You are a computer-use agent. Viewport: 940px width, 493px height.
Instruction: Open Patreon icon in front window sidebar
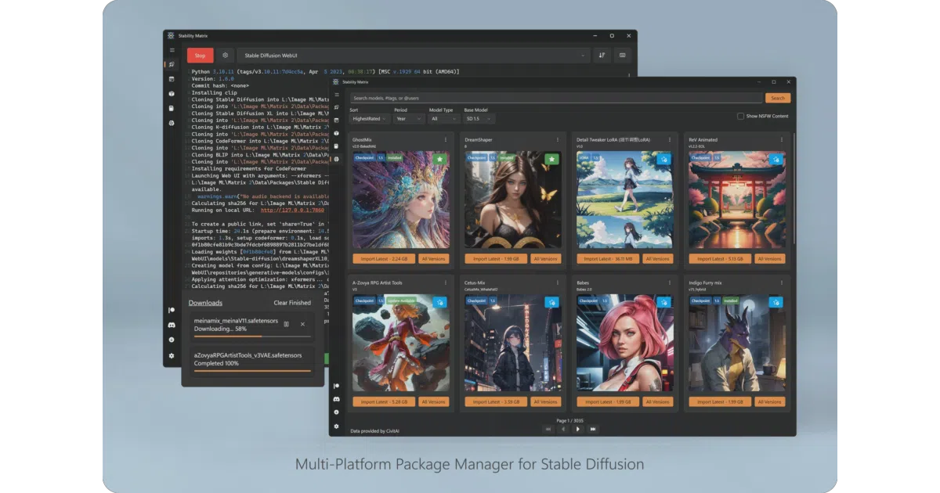pyautogui.click(x=337, y=386)
